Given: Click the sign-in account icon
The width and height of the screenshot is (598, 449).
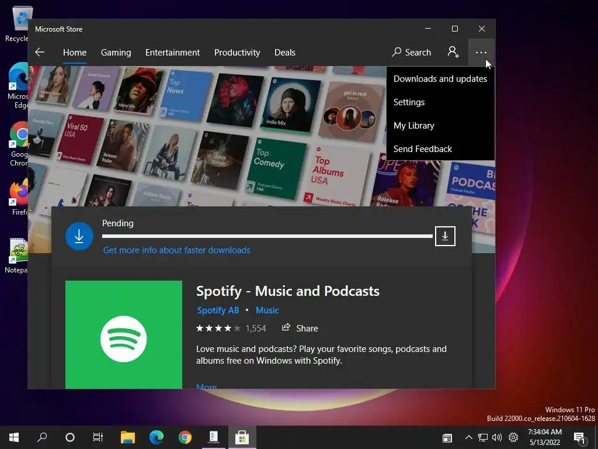Looking at the screenshot, I should (x=453, y=52).
